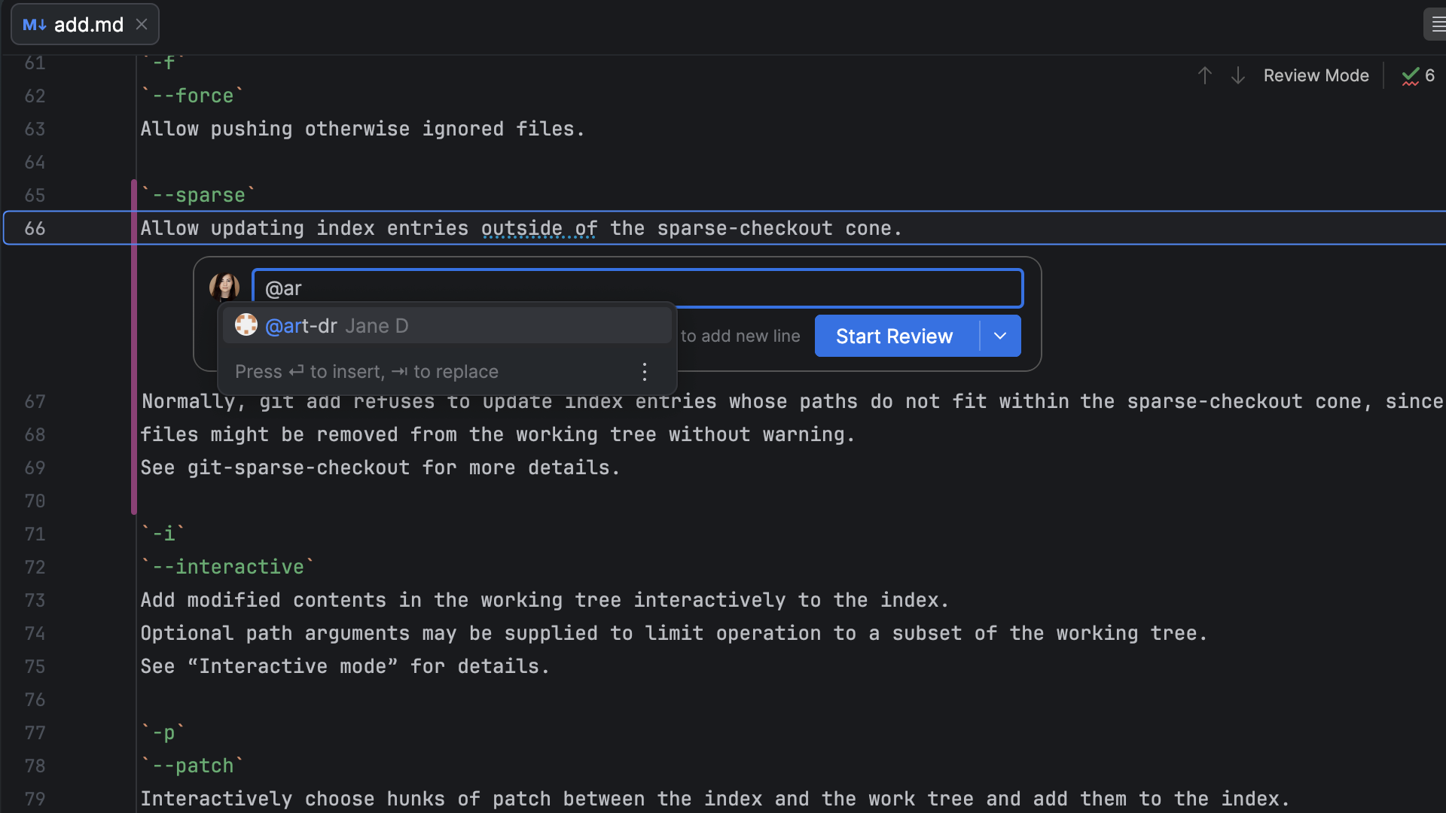Click line 68 "files might be removed" text

(x=498, y=434)
